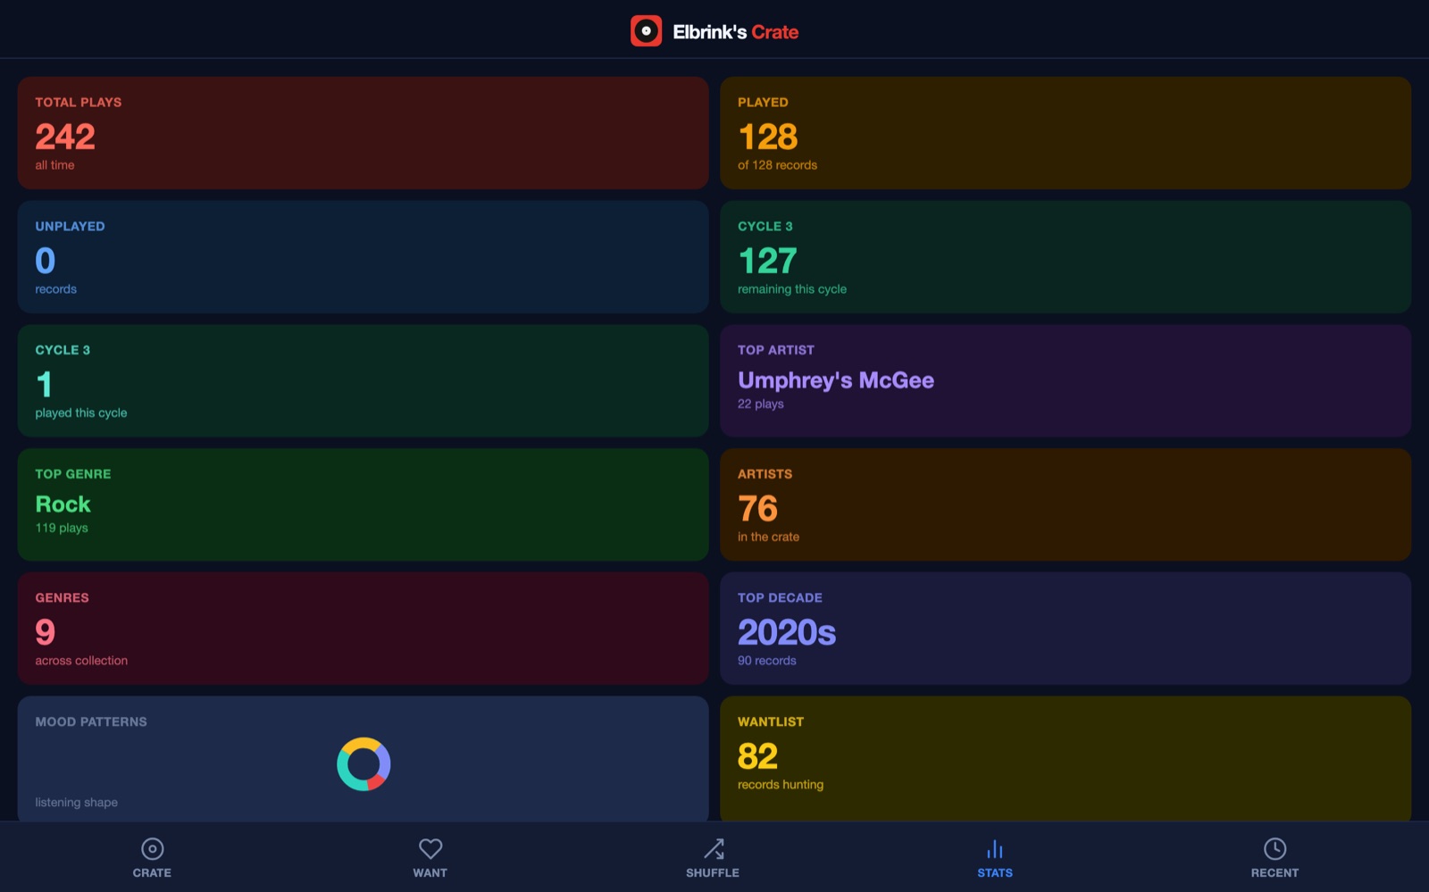Image resolution: width=1429 pixels, height=892 pixels.
Task: Click the Elbrink's Crate record logo icon
Action: coord(646,31)
